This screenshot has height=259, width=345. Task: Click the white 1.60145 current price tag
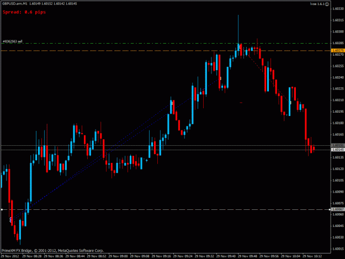pos(338,150)
